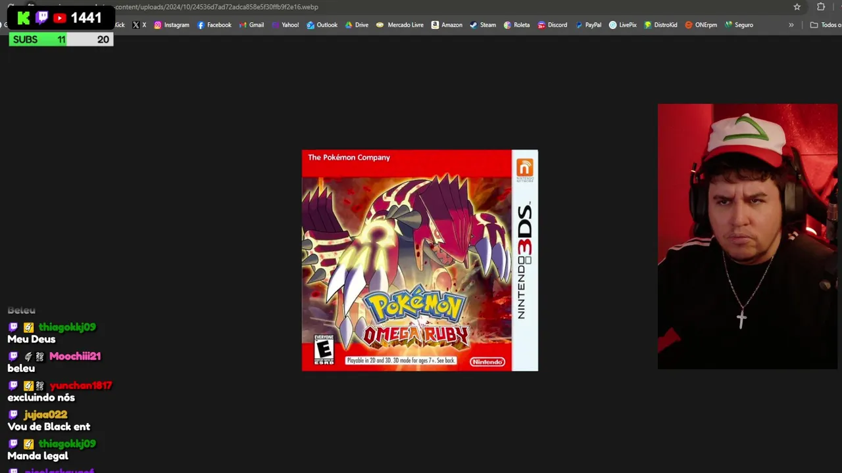Open the Outlook bookmark
842x473 pixels.
(322, 25)
